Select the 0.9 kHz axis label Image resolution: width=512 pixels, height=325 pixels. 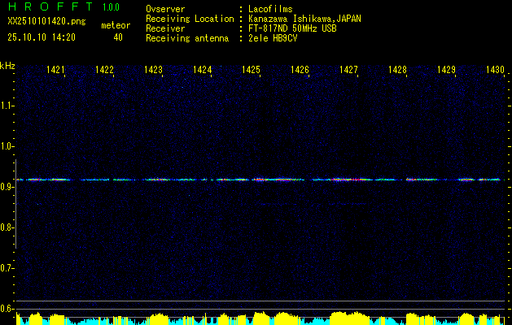click(x=7, y=187)
